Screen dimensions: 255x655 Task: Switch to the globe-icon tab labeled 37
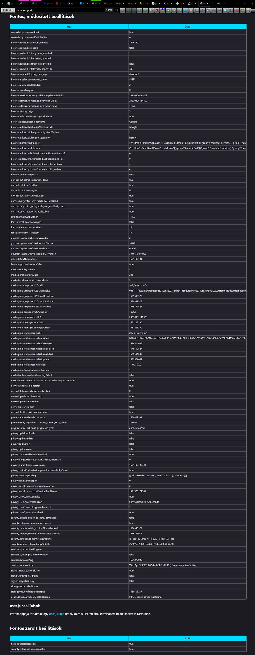point(179,3)
